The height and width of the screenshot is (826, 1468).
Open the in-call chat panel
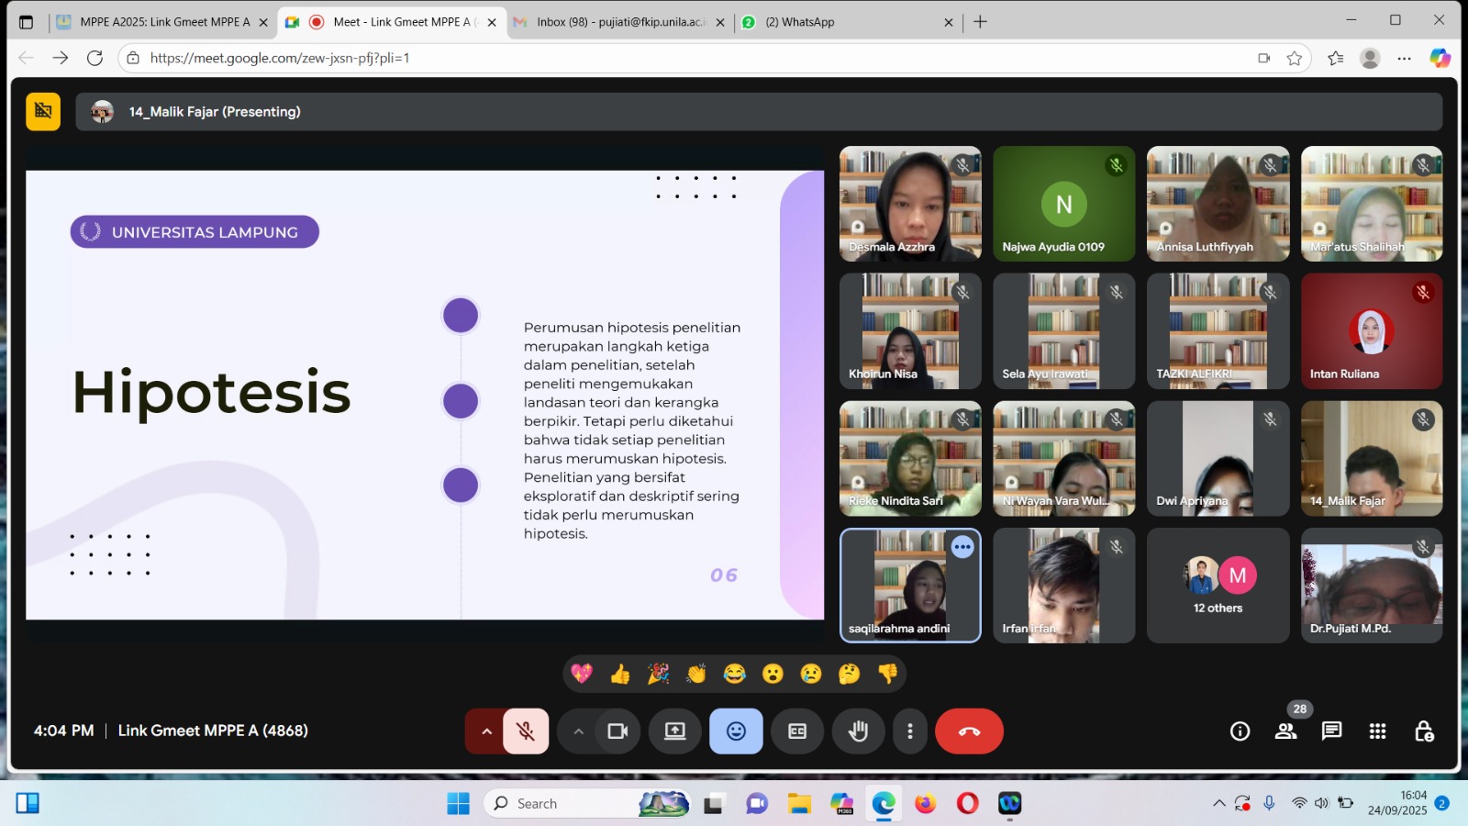tap(1331, 731)
